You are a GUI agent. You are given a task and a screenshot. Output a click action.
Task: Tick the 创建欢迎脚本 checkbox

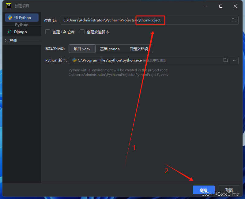click(x=82, y=32)
